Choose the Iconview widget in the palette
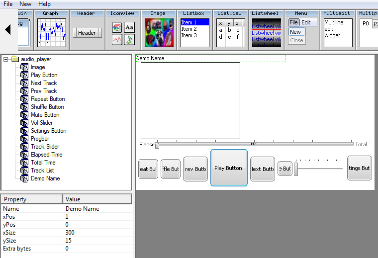This screenshot has height=258, width=378. click(123, 33)
